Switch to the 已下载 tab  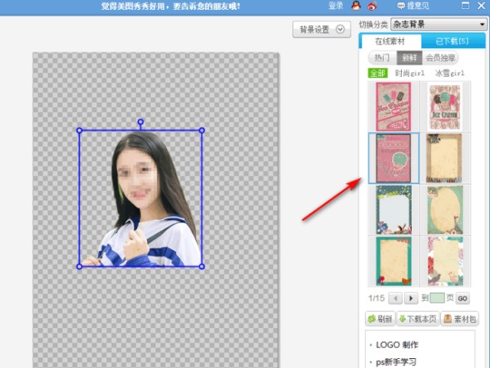click(451, 42)
